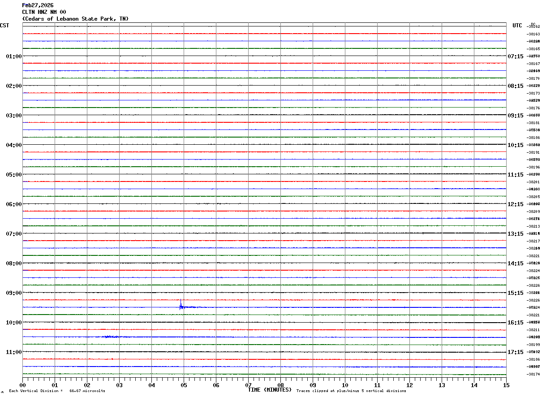This screenshot has width=542, height=397.
Task: Select the 09:00 CST time label
Action: click(14, 293)
